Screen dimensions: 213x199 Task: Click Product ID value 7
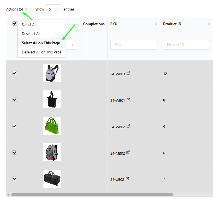[x=164, y=179]
